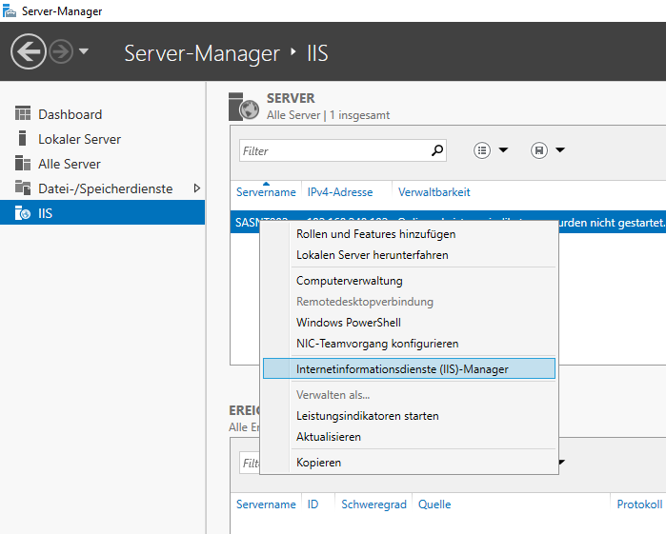Open dropdown arrow next to save icon
This screenshot has width=666, height=534.
pyautogui.click(x=560, y=150)
